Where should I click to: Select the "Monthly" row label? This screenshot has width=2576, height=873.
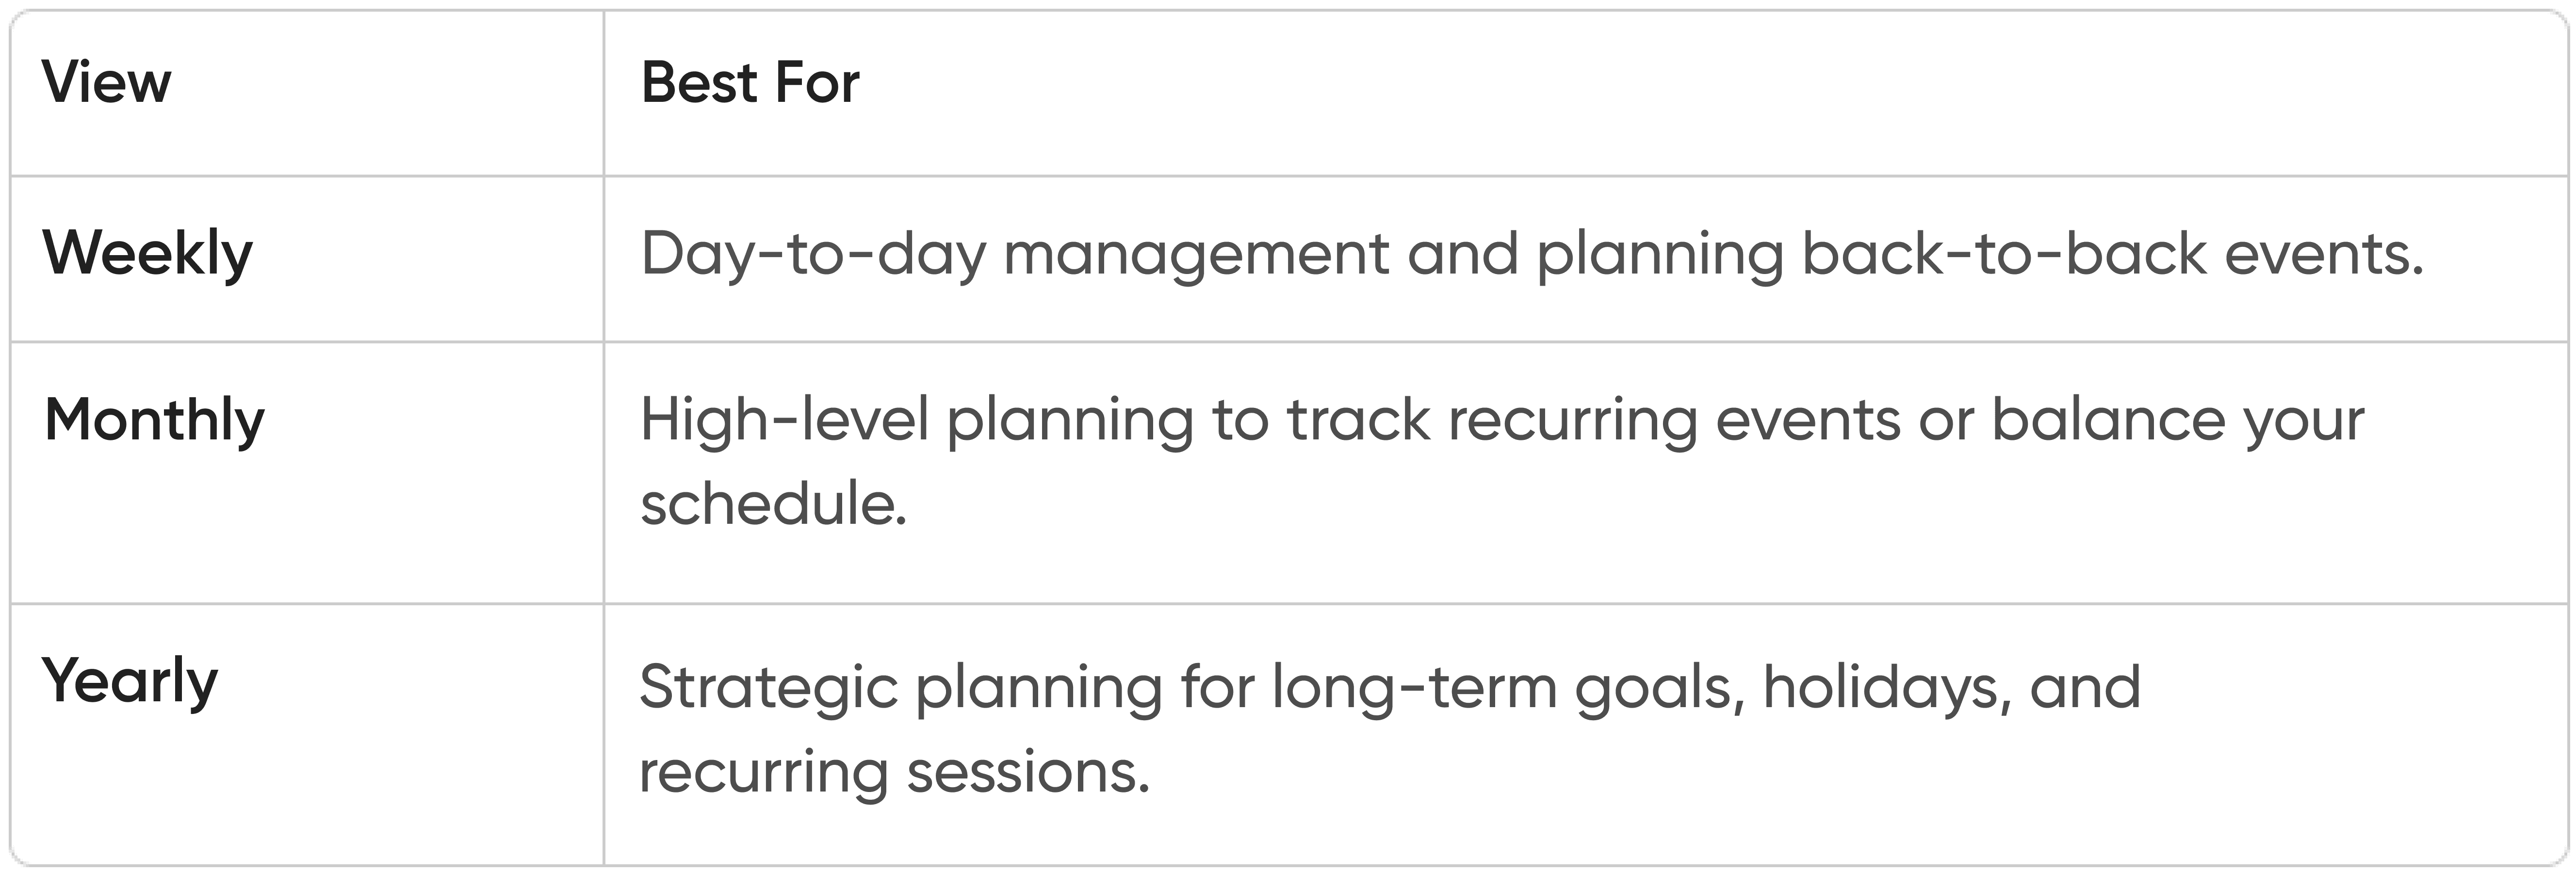154,420
